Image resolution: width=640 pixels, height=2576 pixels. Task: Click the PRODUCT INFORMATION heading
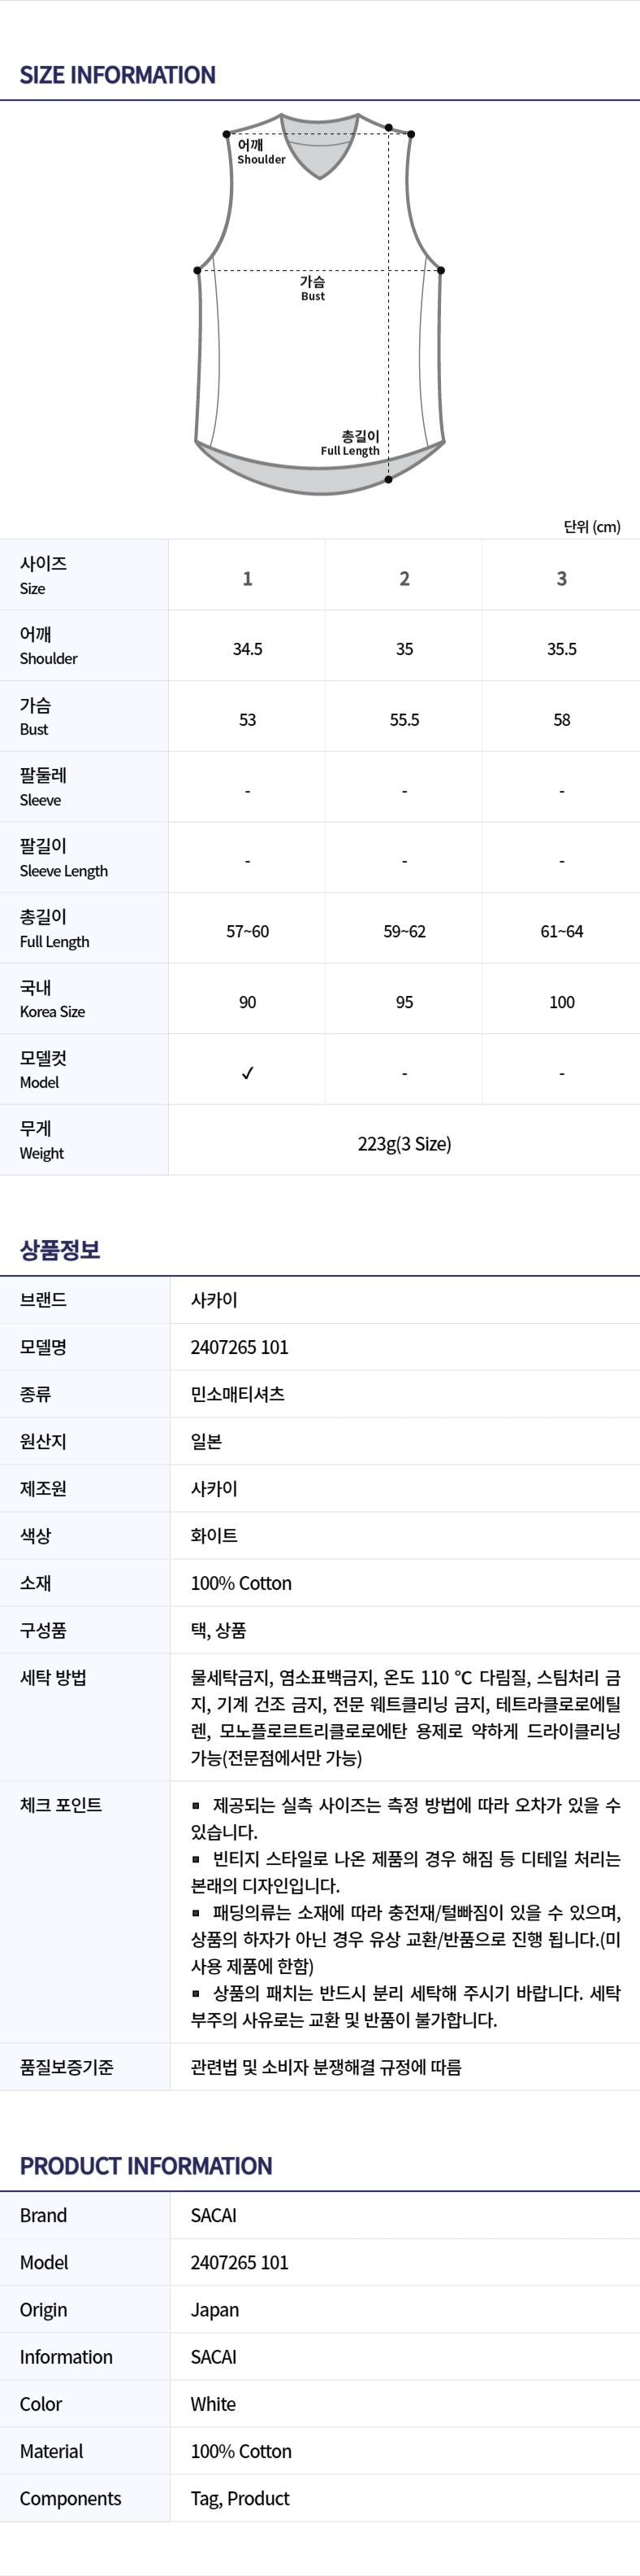point(145,2166)
